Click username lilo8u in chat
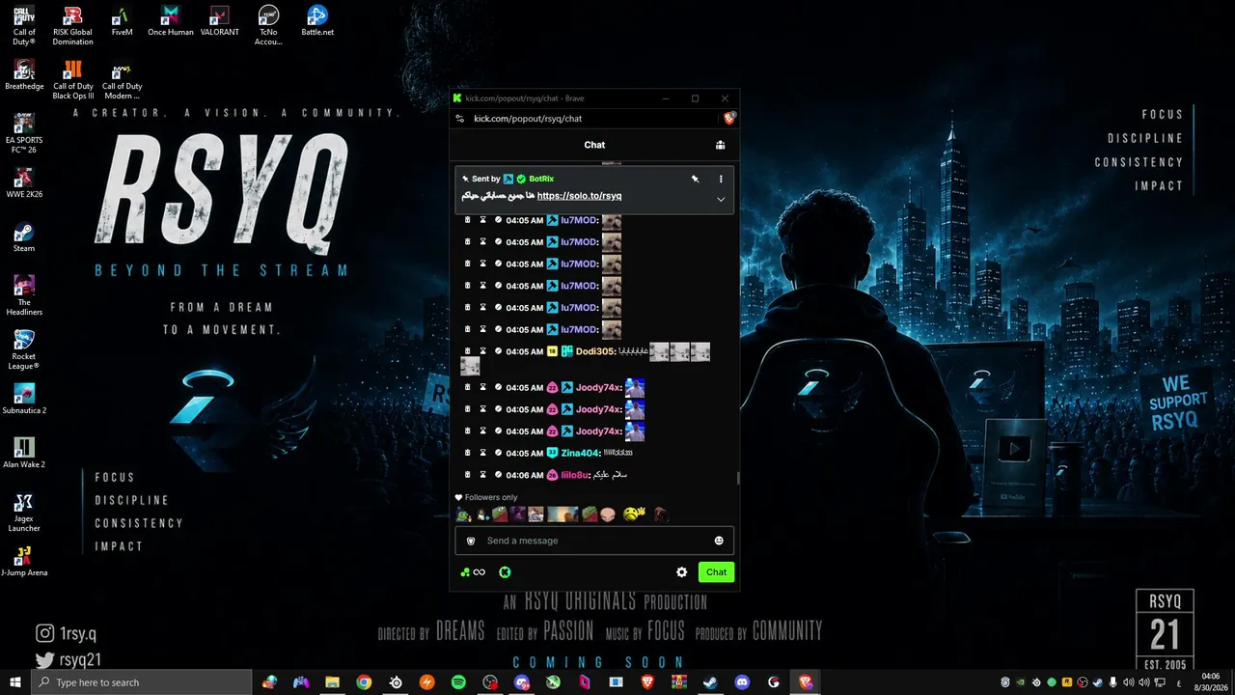 tap(574, 475)
